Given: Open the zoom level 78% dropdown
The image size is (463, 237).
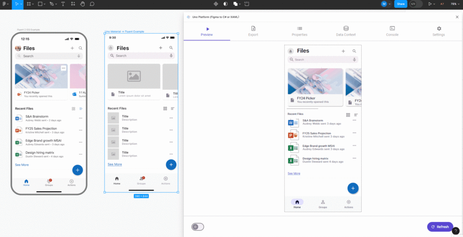Looking at the screenshot, I should click(x=454, y=4).
